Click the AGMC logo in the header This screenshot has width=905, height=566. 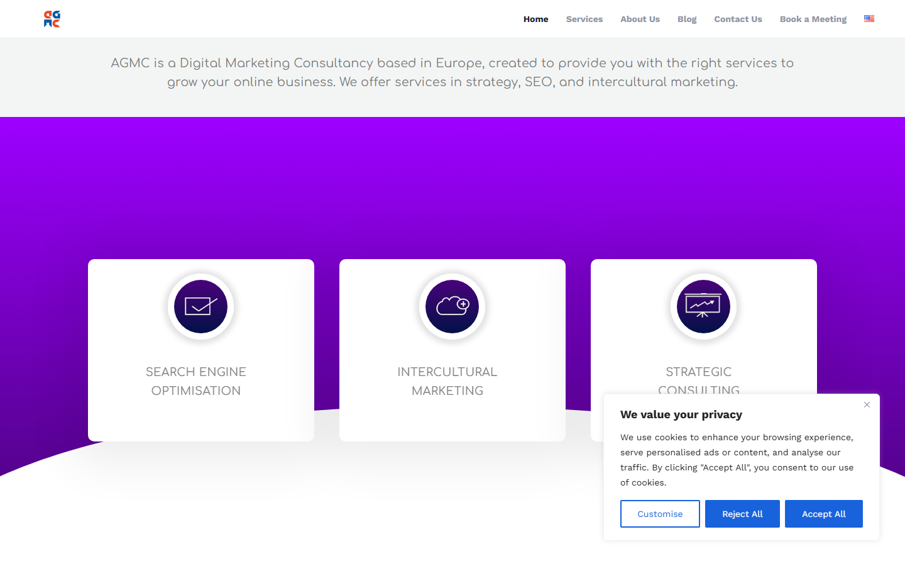click(x=52, y=19)
